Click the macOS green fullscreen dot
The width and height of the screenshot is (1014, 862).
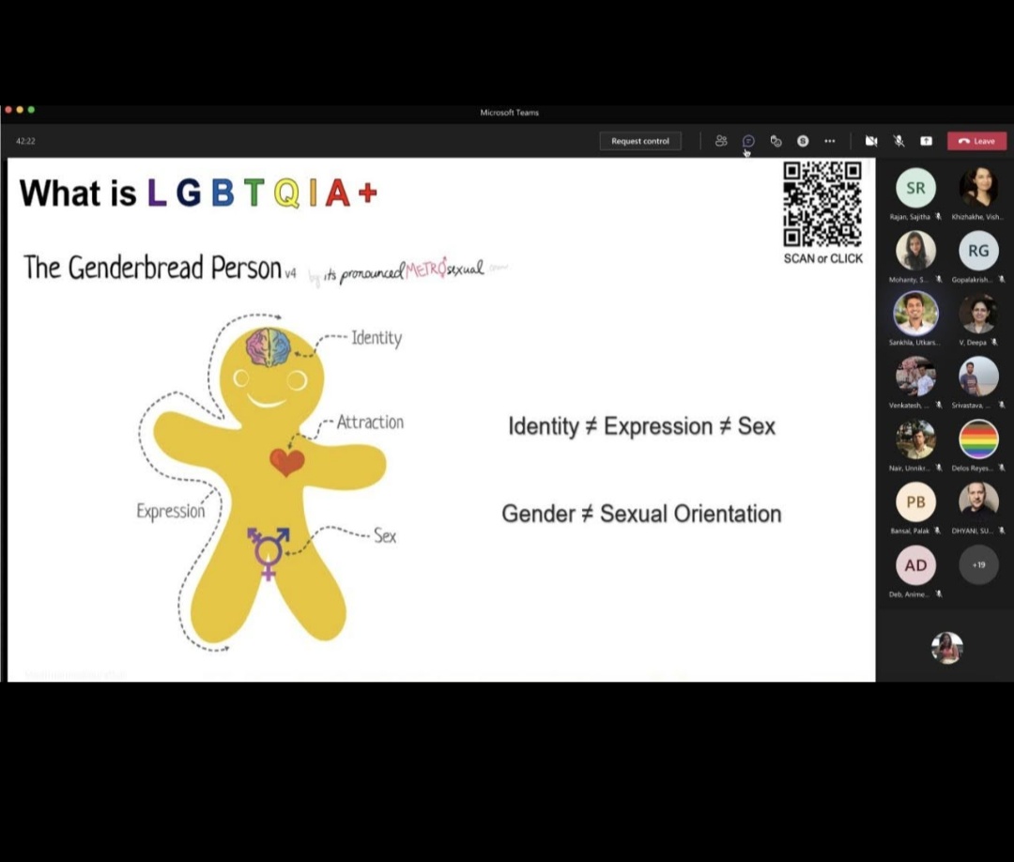[31, 110]
